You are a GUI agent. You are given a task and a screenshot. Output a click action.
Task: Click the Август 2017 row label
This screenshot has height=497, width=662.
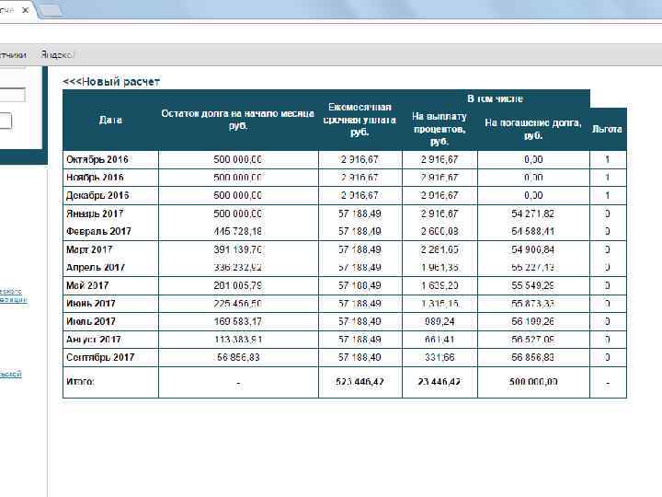[x=93, y=340]
